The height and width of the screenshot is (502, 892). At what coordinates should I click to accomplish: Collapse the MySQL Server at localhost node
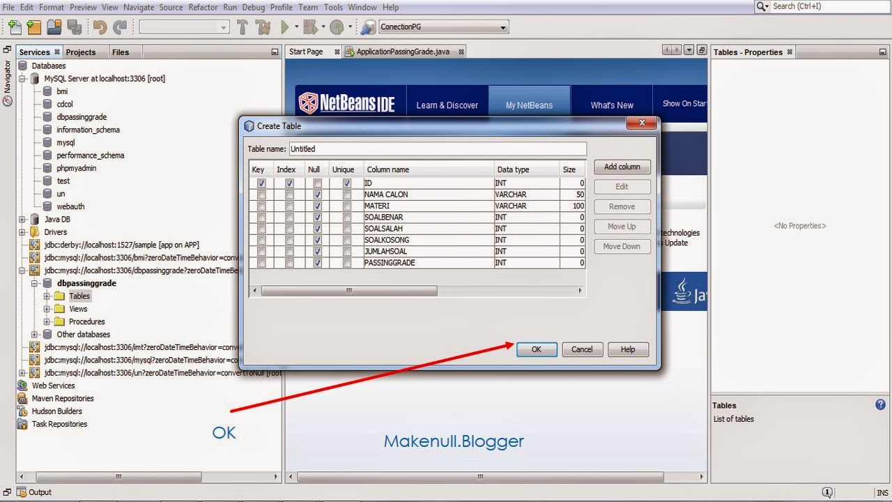point(22,79)
